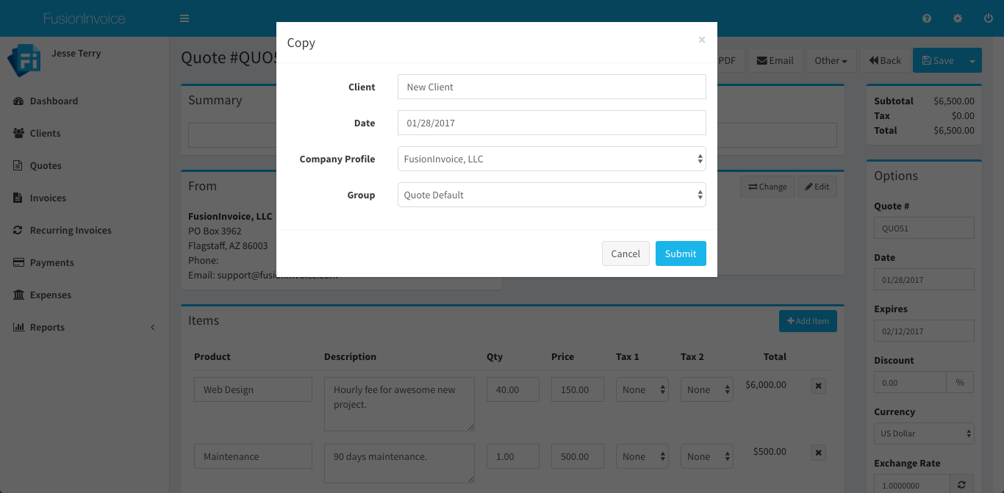Close the Copy dialog with X
This screenshot has width=1004, height=493.
coord(701,40)
